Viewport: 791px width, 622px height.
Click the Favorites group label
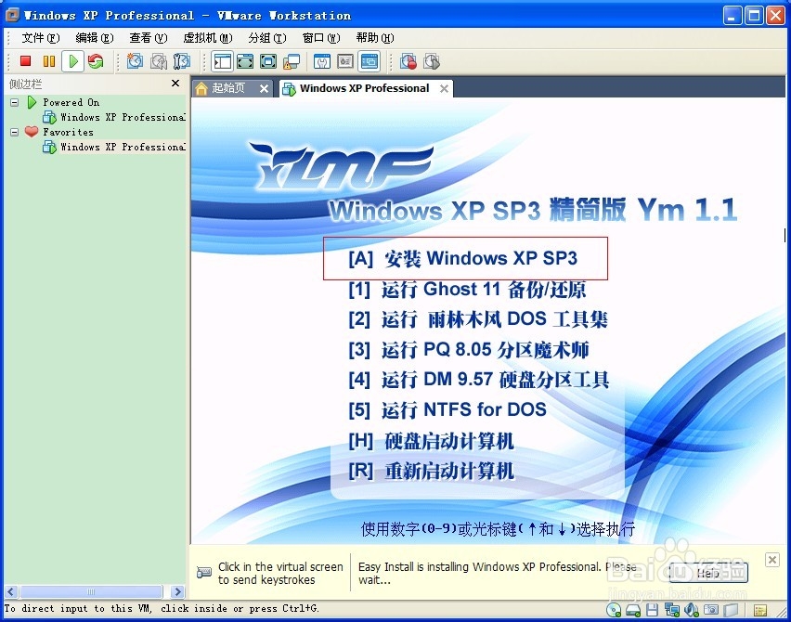tap(68, 132)
